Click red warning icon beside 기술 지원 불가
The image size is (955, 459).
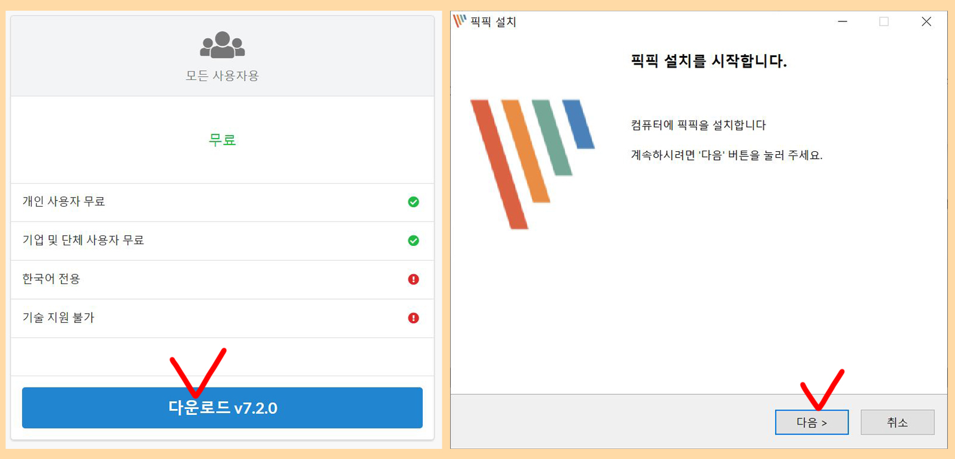[413, 318]
